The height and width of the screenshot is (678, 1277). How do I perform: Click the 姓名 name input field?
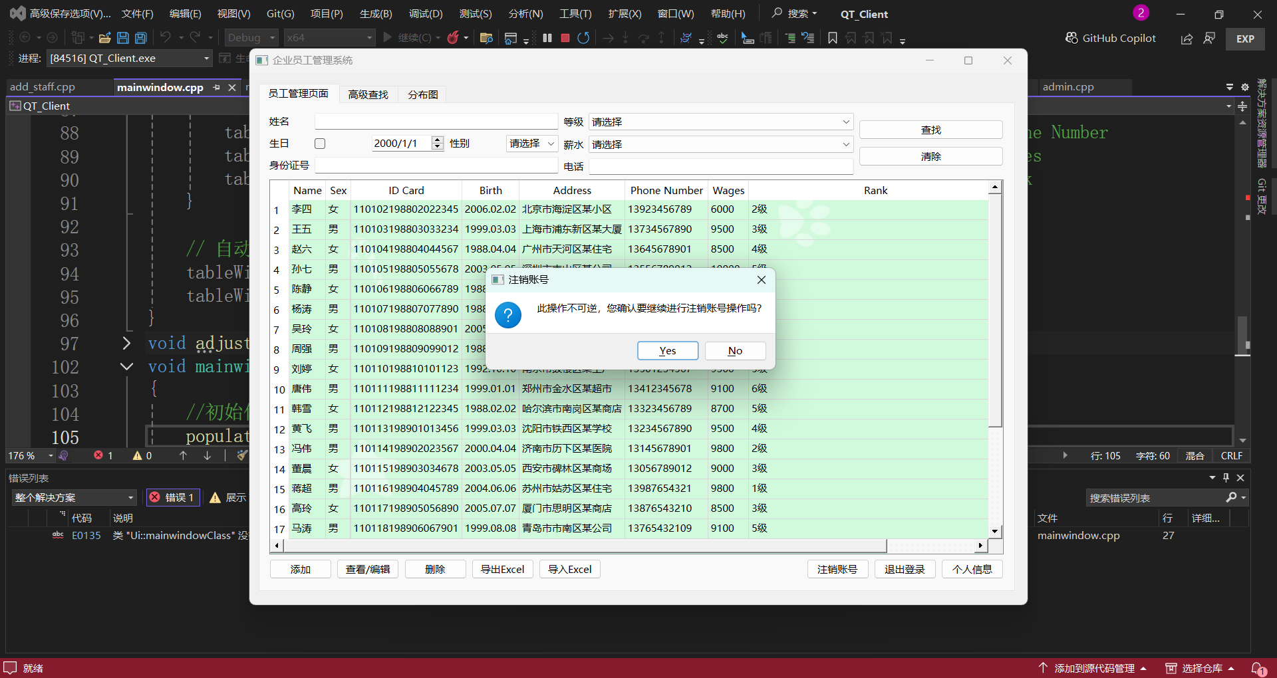click(436, 122)
